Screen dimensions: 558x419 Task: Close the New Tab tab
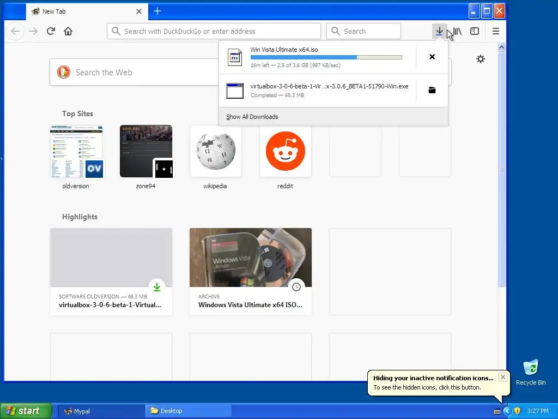pos(139,11)
